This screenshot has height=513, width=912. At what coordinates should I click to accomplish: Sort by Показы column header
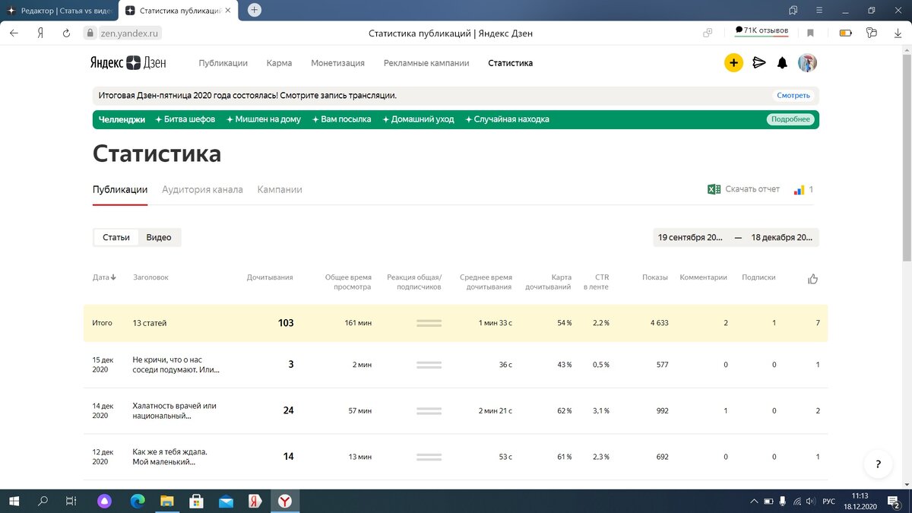click(x=655, y=277)
